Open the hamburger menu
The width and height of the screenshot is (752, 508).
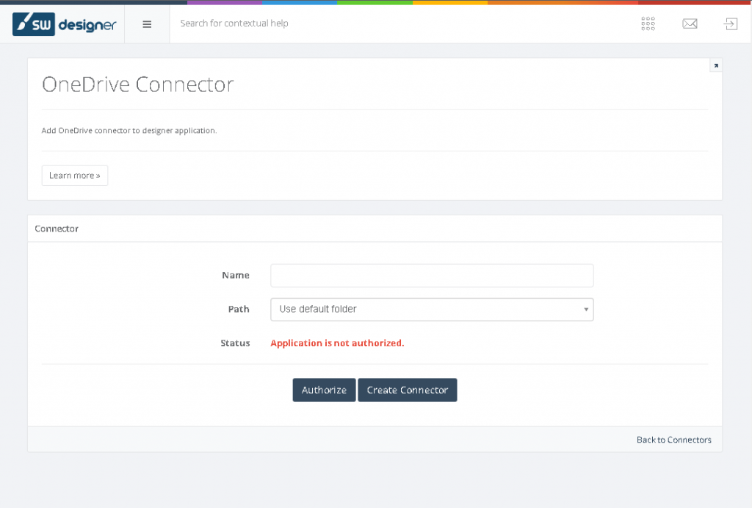pos(147,24)
